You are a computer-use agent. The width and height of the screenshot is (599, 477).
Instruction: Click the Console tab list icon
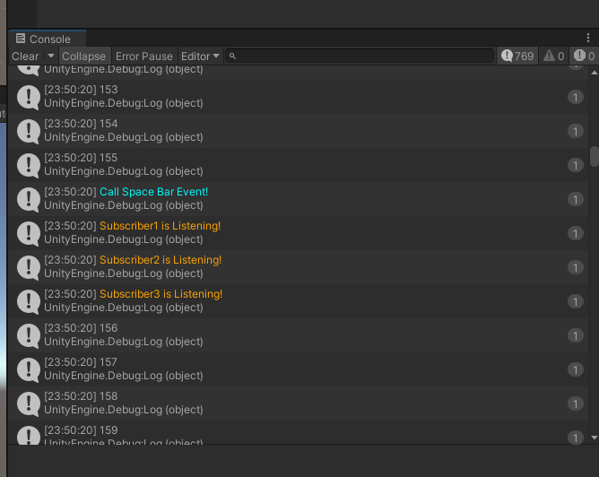[21, 39]
